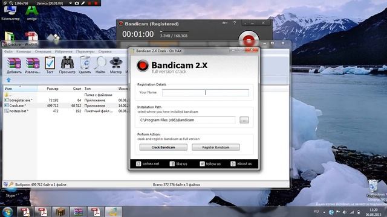Click the RU language indicator in the tray
387x217 pixels.
[x=316, y=212]
